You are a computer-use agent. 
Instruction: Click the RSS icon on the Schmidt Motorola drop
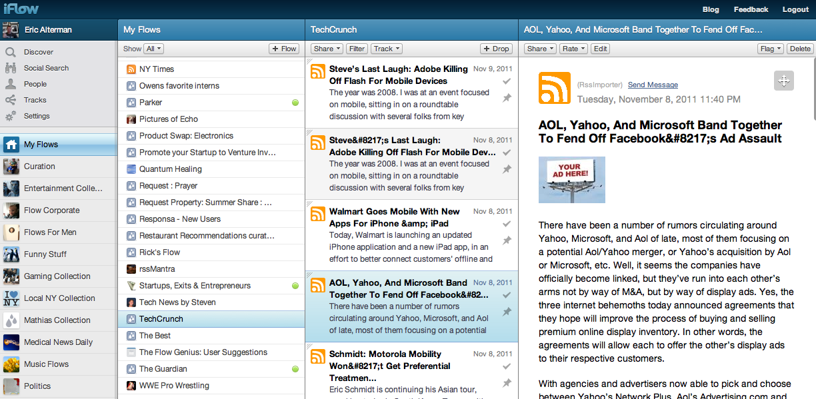point(318,357)
